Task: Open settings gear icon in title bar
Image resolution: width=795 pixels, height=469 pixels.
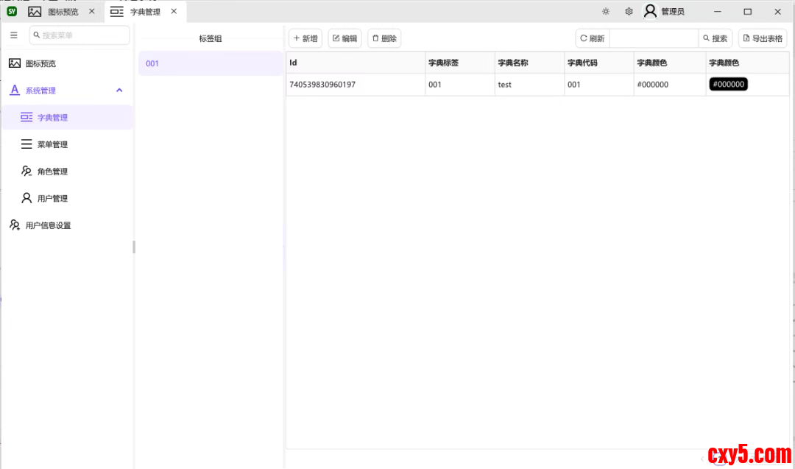Action: 629,12
